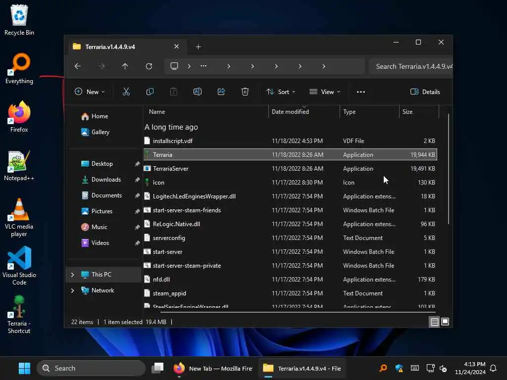The width and height of the screenshot is (507, 380).
Task: Sort by the Type column header
Action: 369,112
